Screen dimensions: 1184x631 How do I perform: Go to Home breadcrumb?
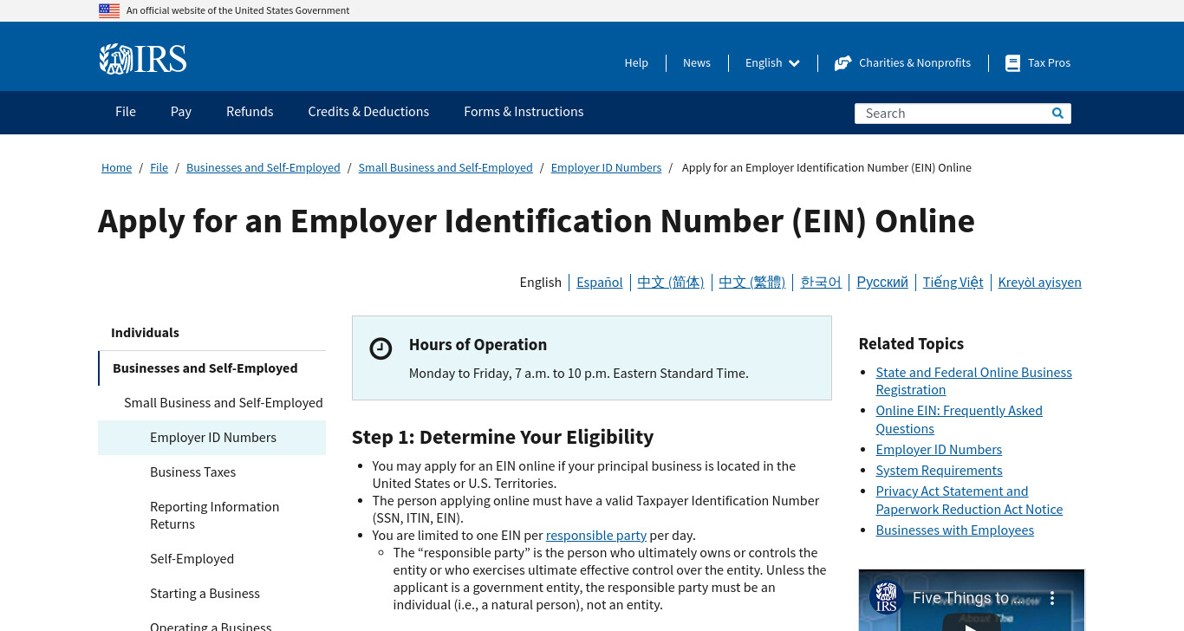click(116, 167)
